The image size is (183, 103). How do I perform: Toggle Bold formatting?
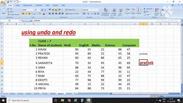(23, 14)
